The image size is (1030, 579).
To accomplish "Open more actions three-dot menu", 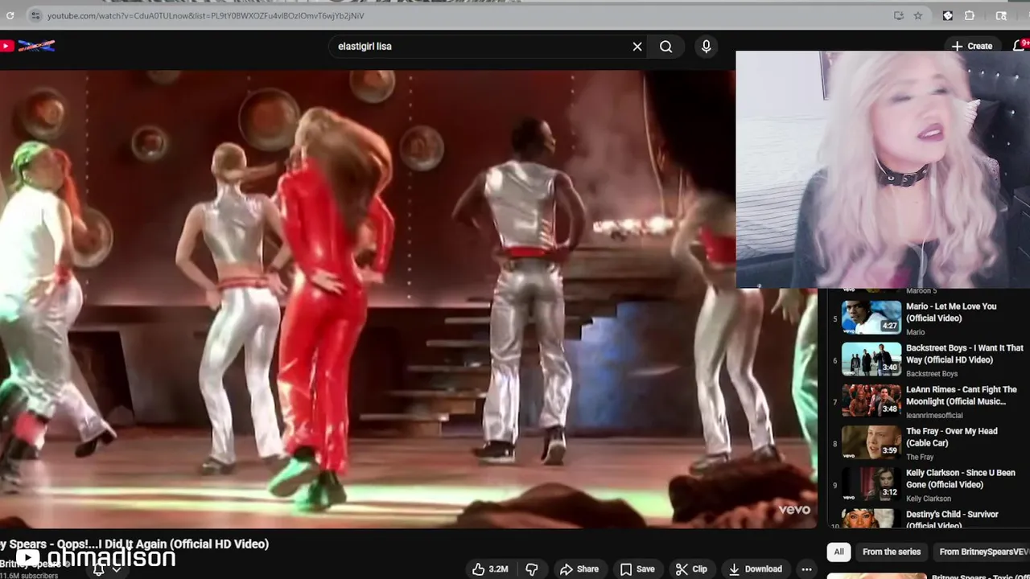I will (806, 569).
